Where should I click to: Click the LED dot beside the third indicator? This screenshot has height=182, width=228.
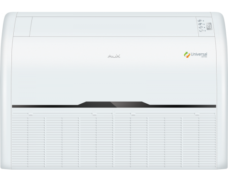[x=204, y=27]
